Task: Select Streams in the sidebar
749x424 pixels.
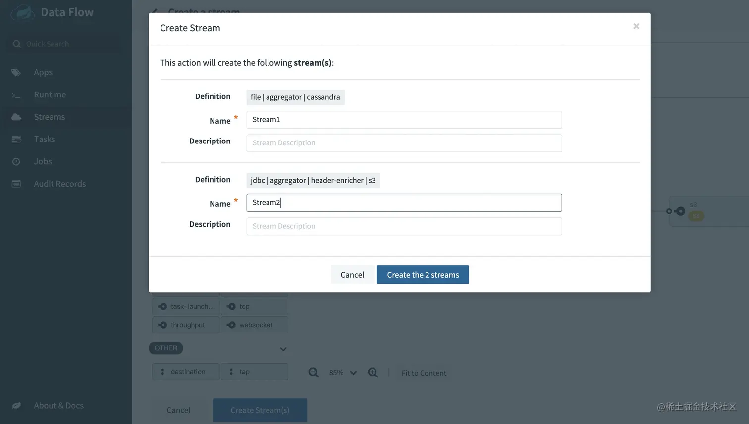Action: tap(50, 117)
